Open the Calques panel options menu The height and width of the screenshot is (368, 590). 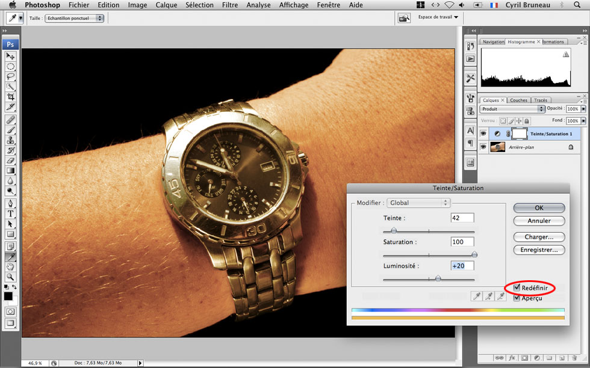pyautogui.click(x=583, y=101)
